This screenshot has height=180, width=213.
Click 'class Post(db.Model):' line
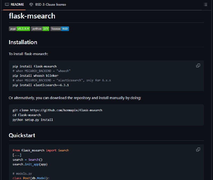pos(31,178)
